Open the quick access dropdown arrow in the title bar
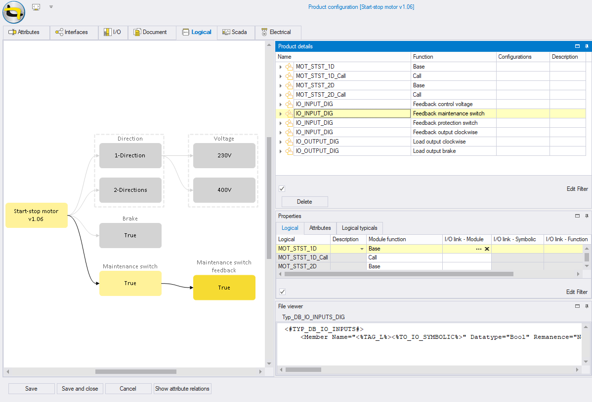The image size is (592, 402). tap(51, 7)
